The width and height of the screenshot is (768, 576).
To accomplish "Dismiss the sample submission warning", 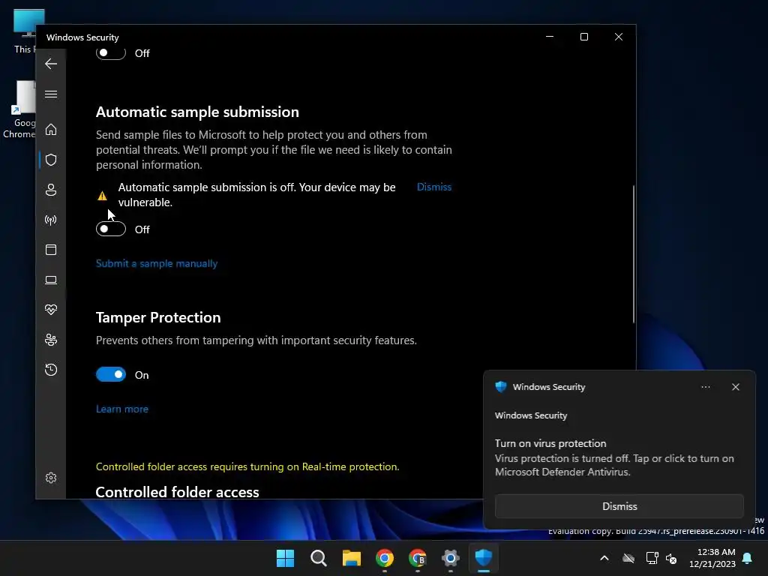I will click(x=434, y=187).
